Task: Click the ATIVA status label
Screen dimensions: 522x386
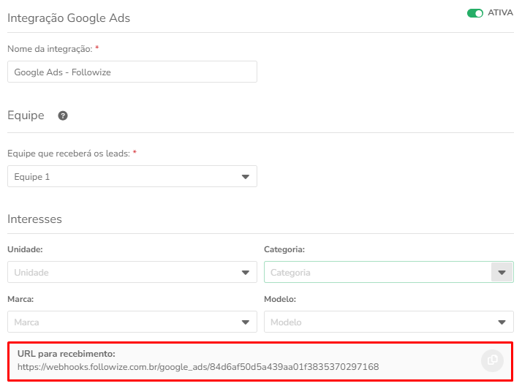Action: [500, 12]
